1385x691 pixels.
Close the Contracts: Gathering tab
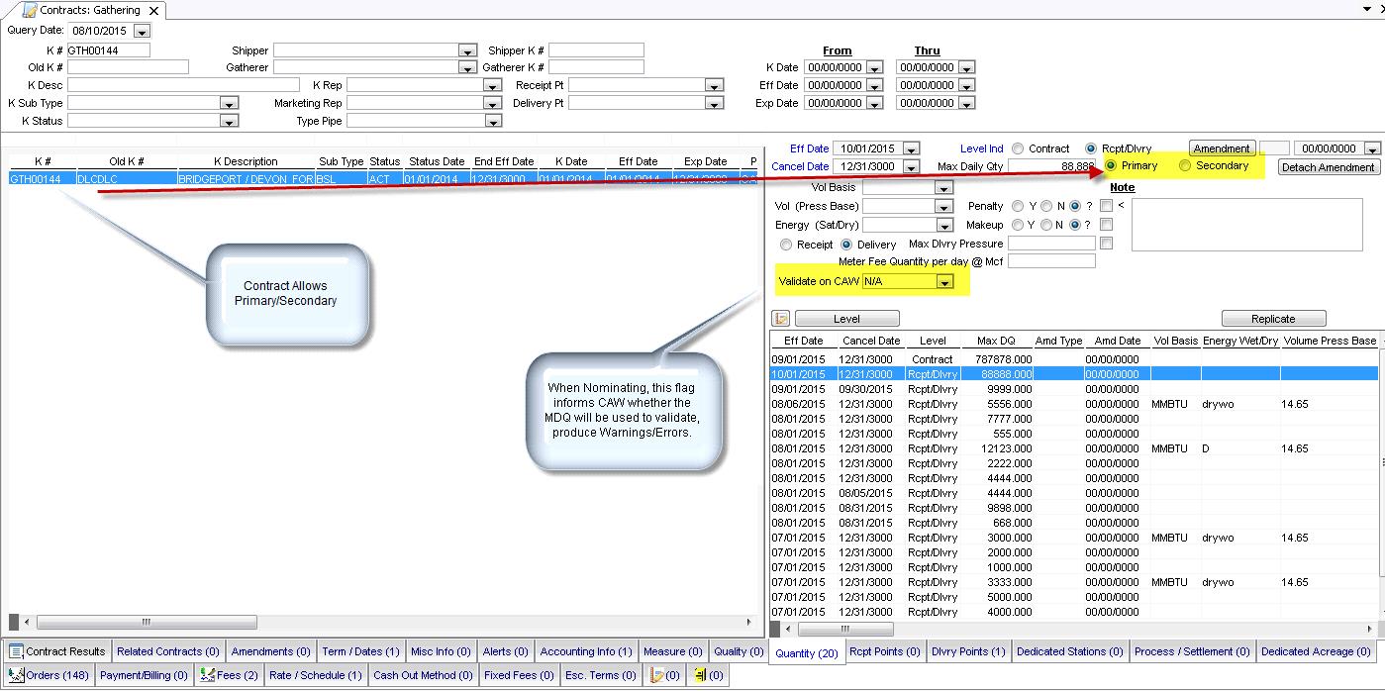tap(153, 11)
